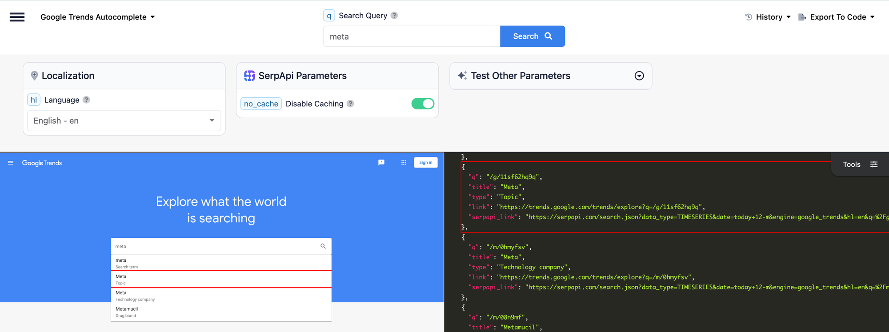The image size is (889, 332).
Task: Click the Google Trends feedback icon
Action: click(381, 163)
